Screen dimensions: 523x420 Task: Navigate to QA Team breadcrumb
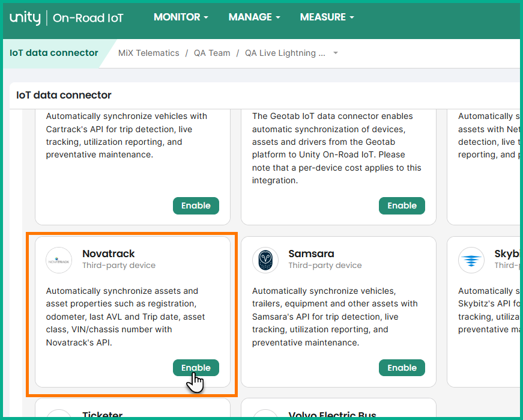point(212,53)
